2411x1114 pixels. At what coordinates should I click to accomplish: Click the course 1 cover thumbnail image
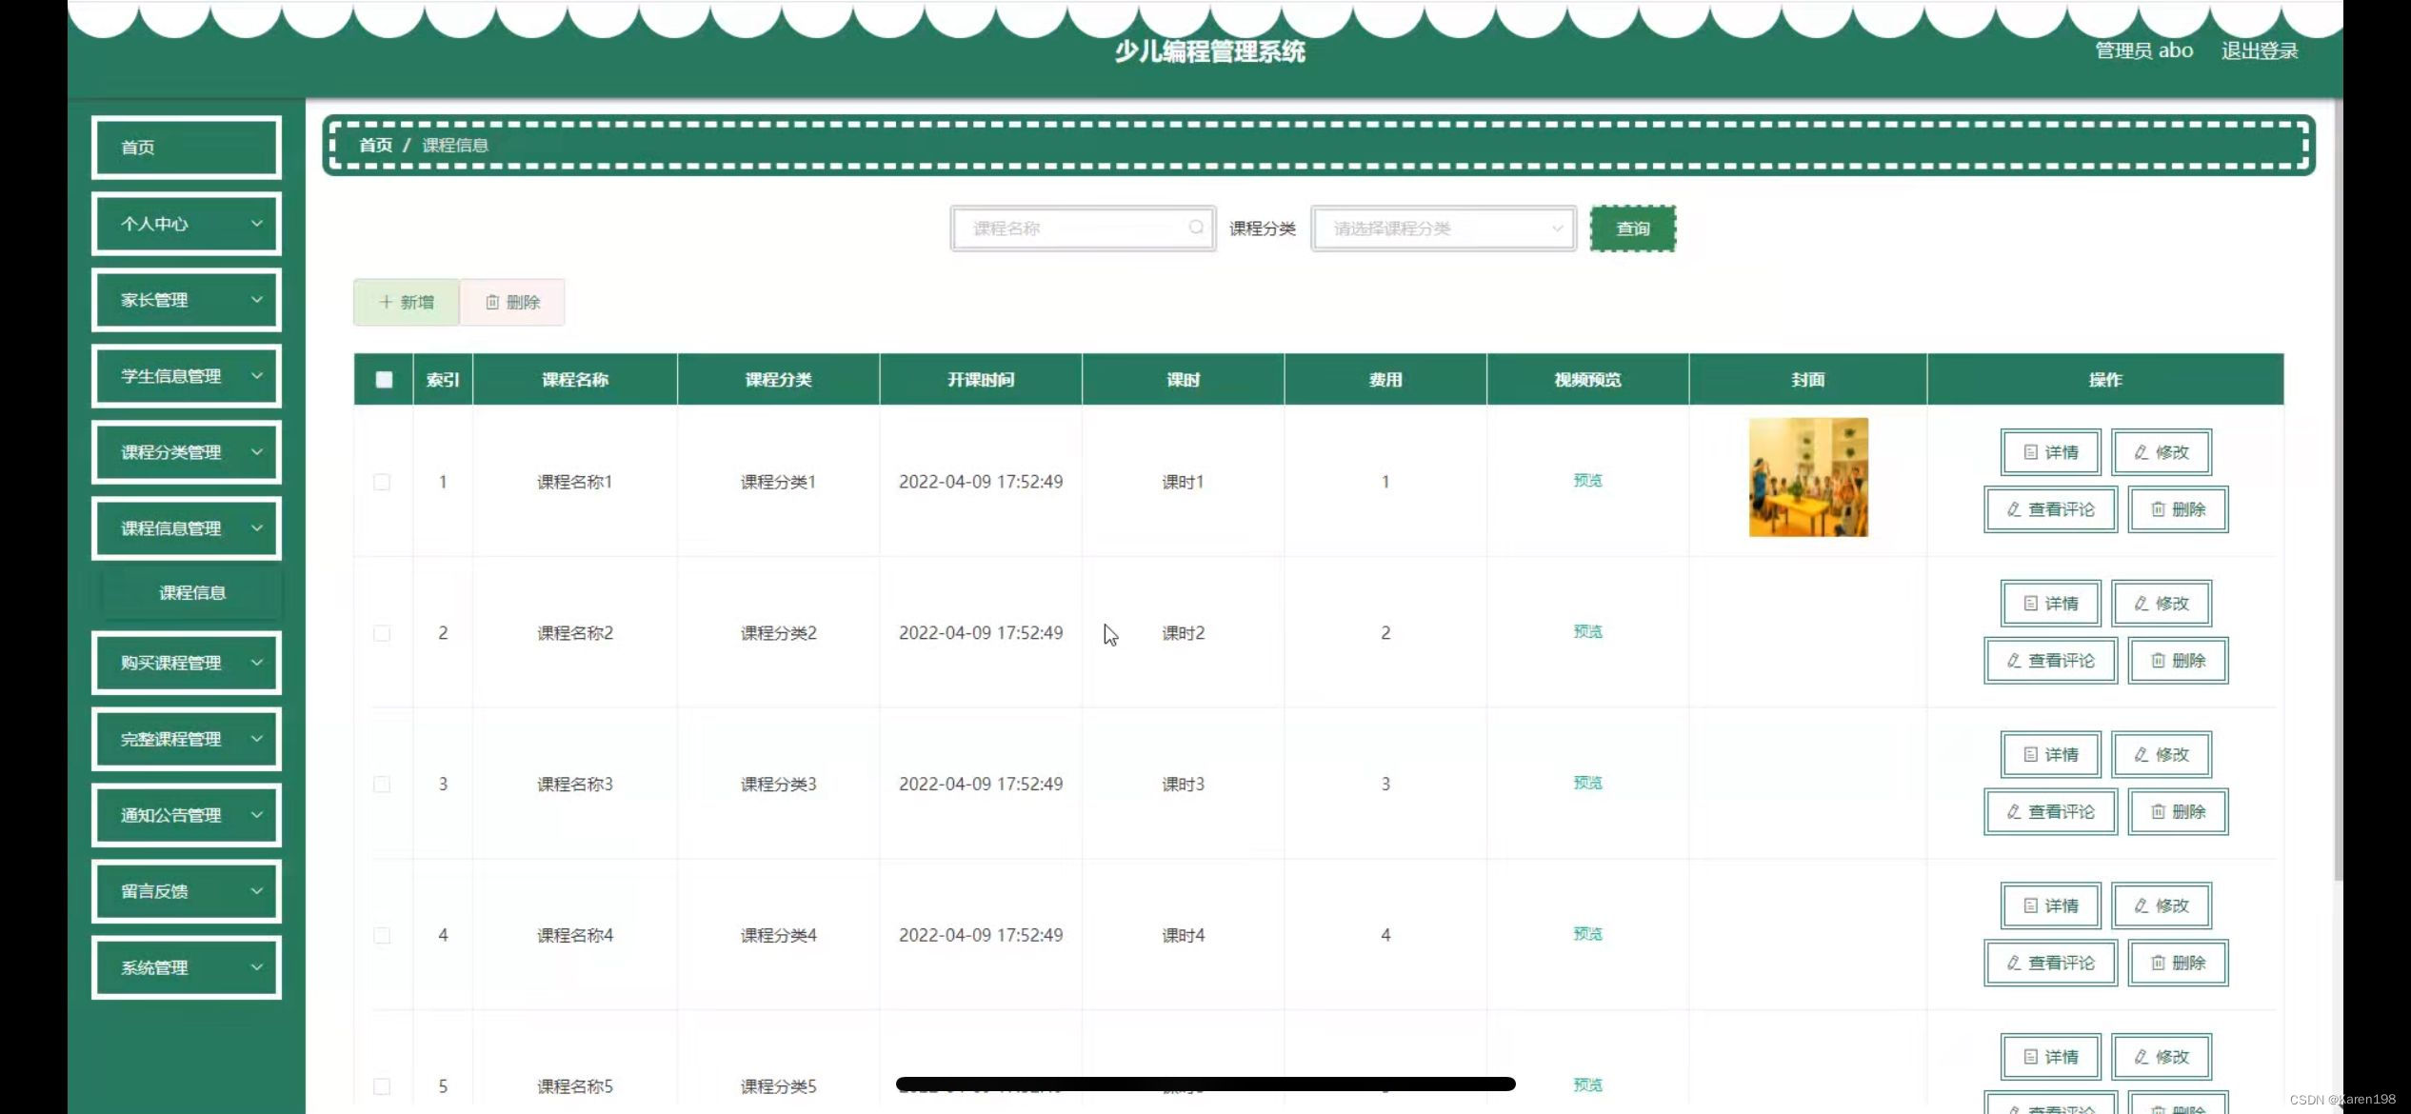[1807, 477]
